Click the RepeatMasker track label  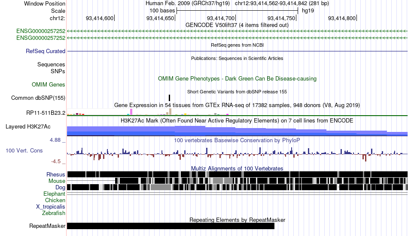click(x=47, y=226)
